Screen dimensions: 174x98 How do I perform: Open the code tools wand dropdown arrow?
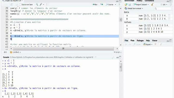click(x=43, y=5)
